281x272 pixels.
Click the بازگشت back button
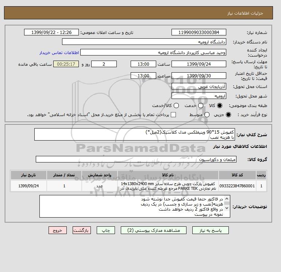82,230
